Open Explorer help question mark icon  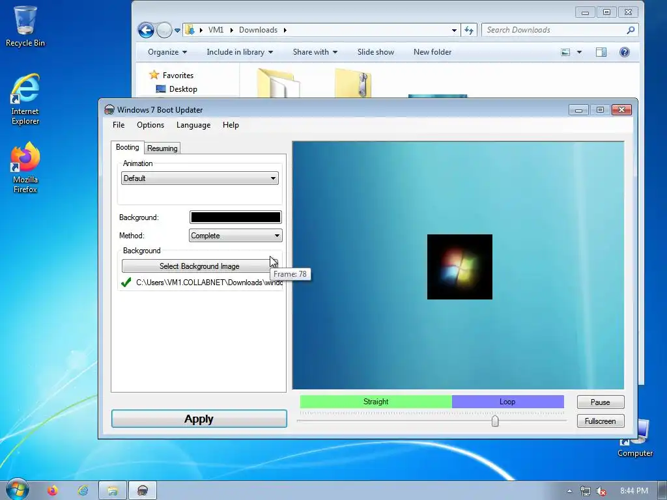point(625,52)
